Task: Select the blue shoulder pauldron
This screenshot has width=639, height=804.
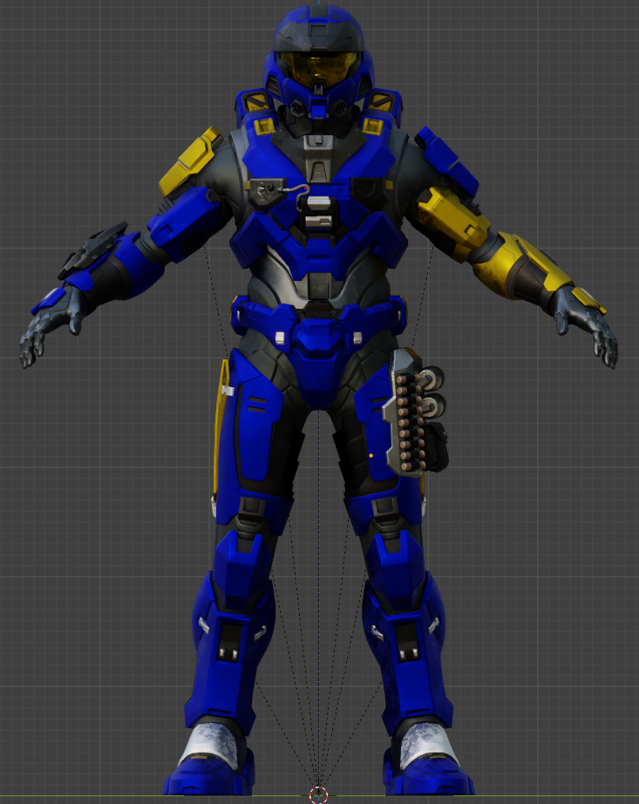Action: (447, 160)
